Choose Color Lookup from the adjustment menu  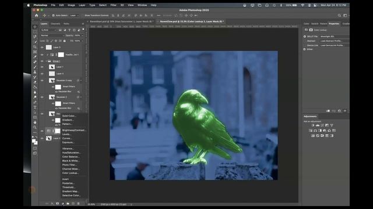[71, 173]
